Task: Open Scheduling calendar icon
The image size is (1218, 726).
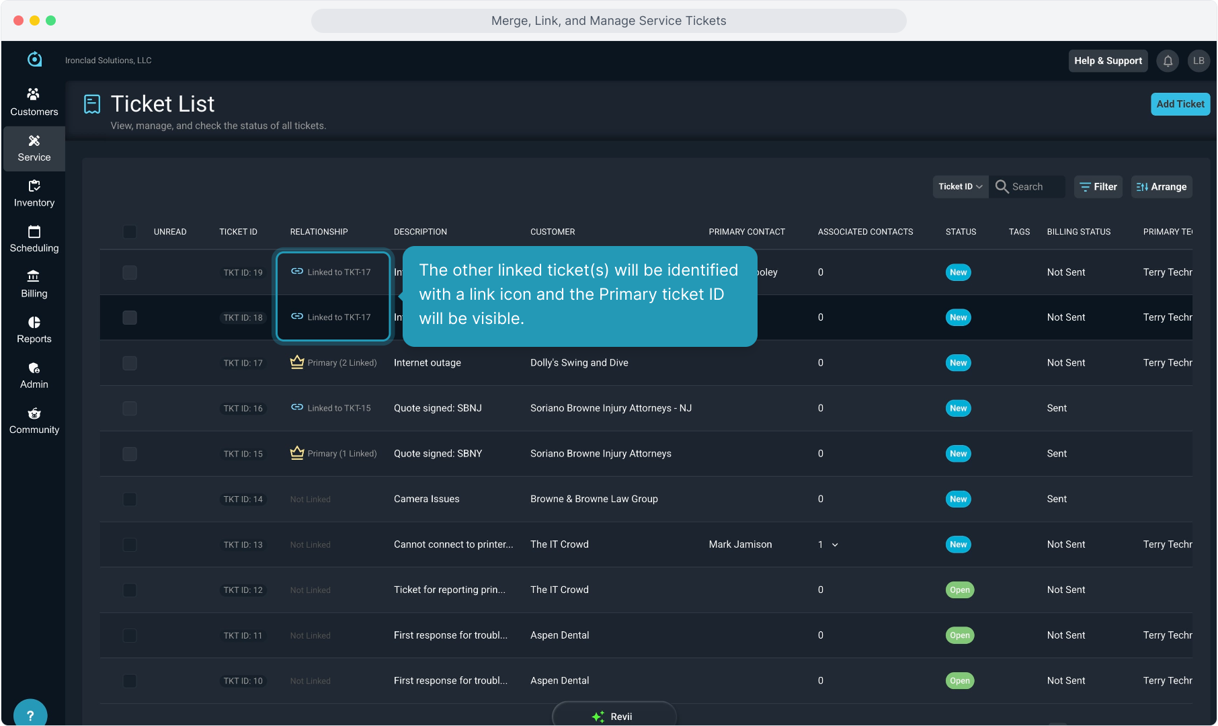Action: click(x=34, y=233)
